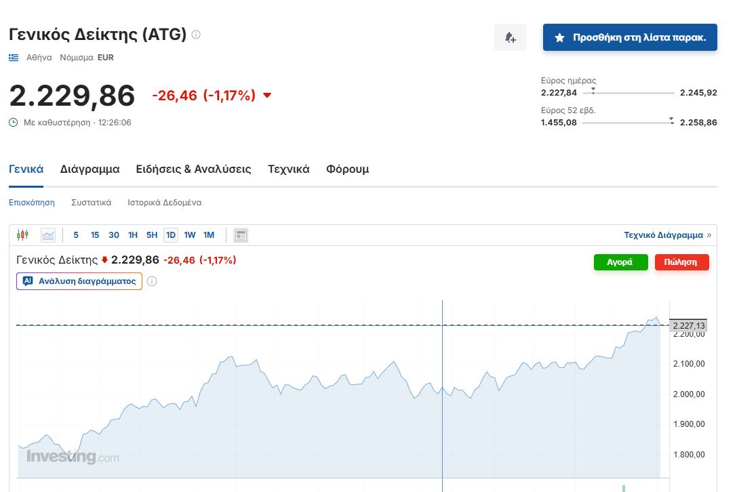Open the Διάγραμμα tab
737x492 pixels.
tap(89, 169)
